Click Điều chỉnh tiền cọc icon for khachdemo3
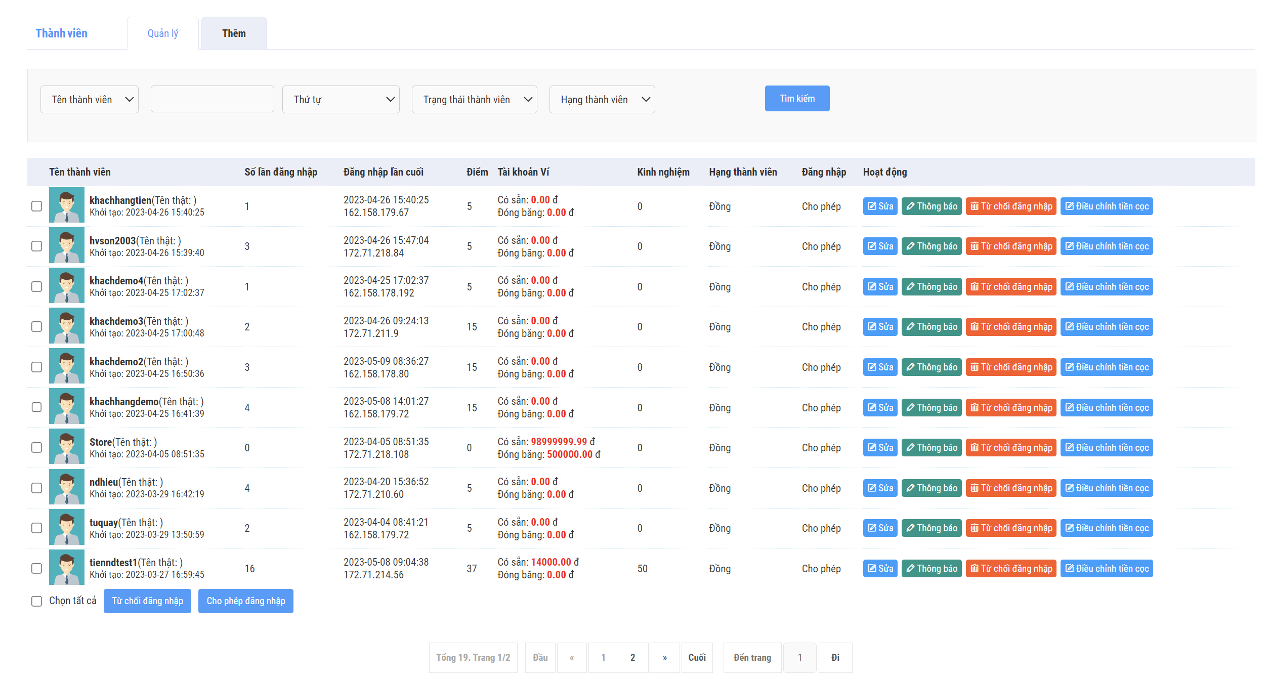The image size is (1269, 679). [1069, 327]
